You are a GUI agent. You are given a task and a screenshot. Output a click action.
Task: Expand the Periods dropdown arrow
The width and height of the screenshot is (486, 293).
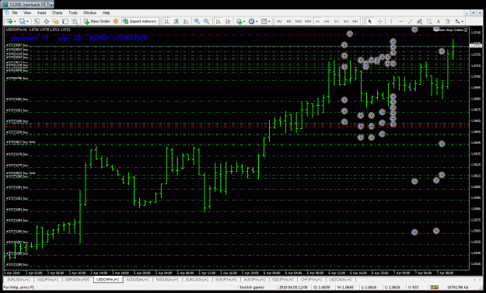click(x=257, y=21)
